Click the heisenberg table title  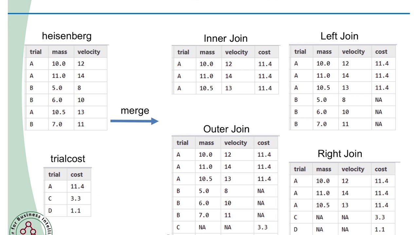pyautogui.click(x=67, y=36)
